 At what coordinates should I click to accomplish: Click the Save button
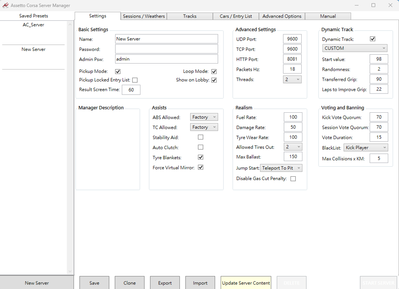pos(95,283)
